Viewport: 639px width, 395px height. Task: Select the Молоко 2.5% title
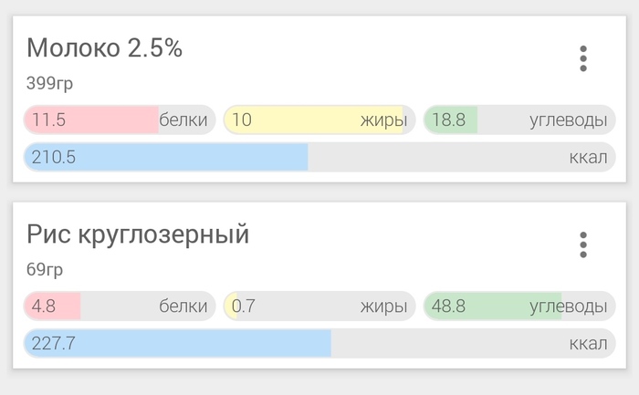click(x=104, y=48)
